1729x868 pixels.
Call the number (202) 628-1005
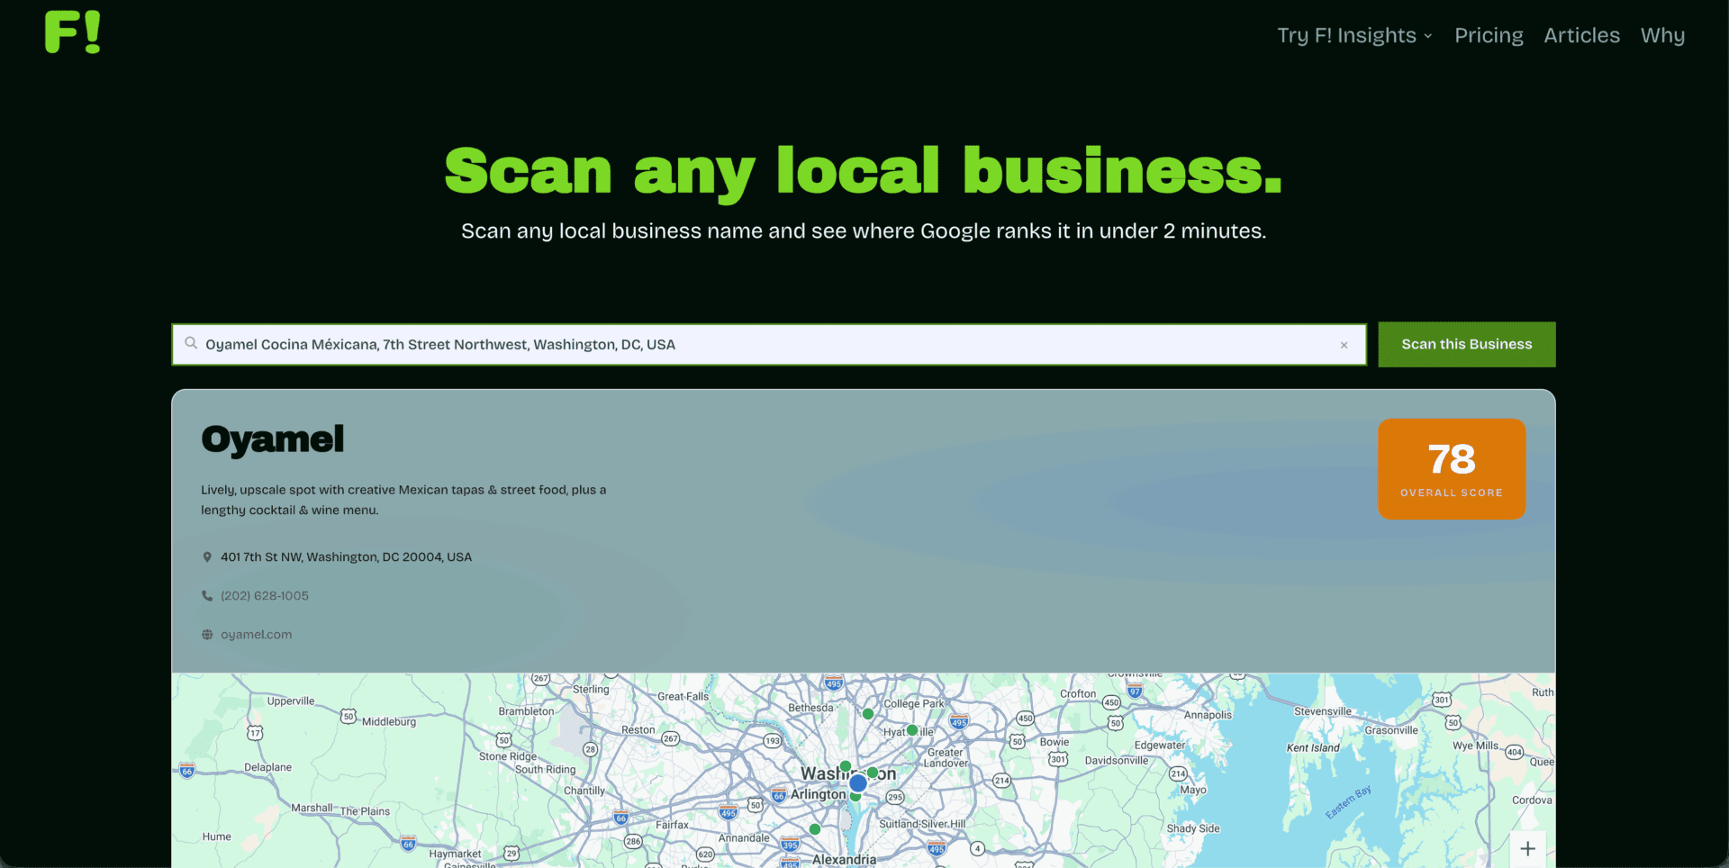[x=265, y=596]
